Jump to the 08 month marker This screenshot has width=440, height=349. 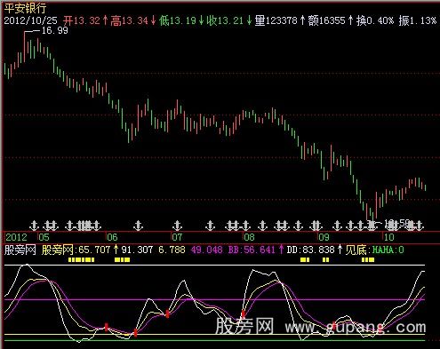tap(249, 237)
